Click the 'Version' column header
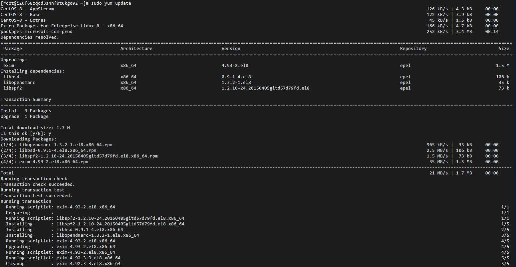 231,49
